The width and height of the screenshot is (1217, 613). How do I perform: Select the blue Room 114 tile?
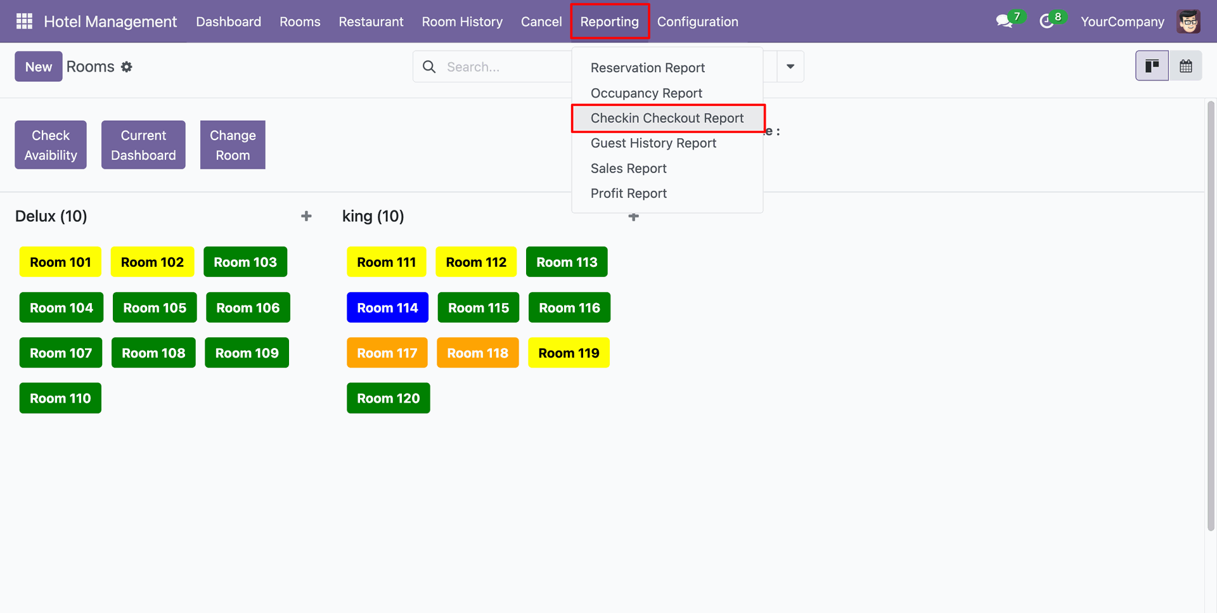387,307
